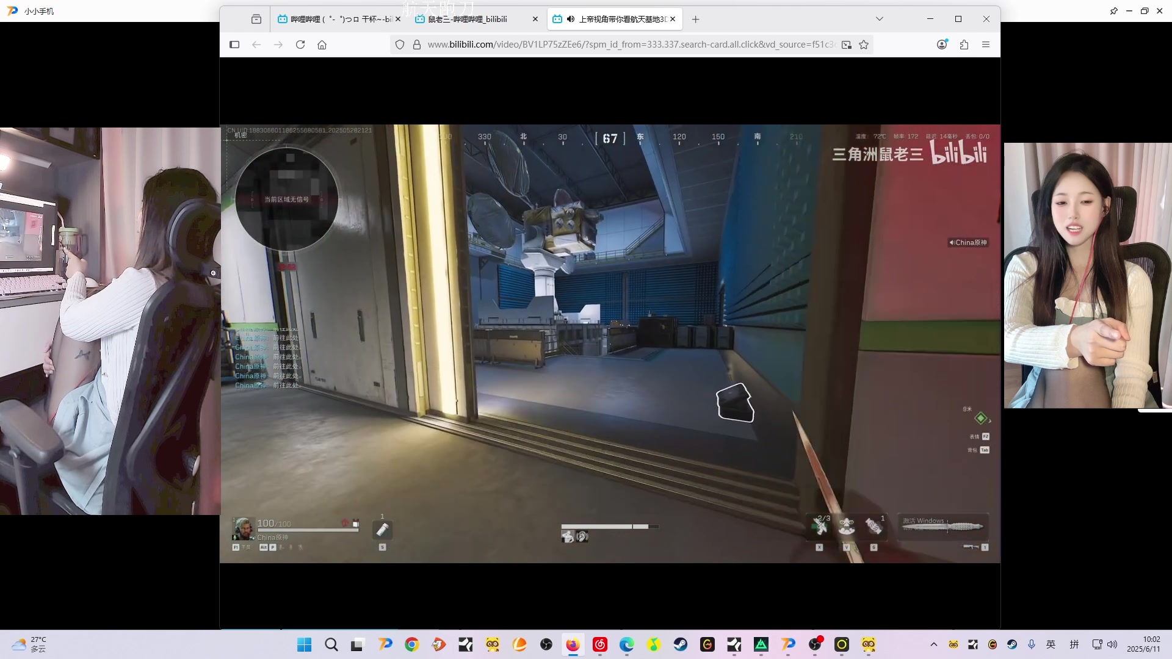Viewport: 1172px width, 659px height.
Task: Toggle the 英 input language indicator
Action: (x=1051, y=644)
